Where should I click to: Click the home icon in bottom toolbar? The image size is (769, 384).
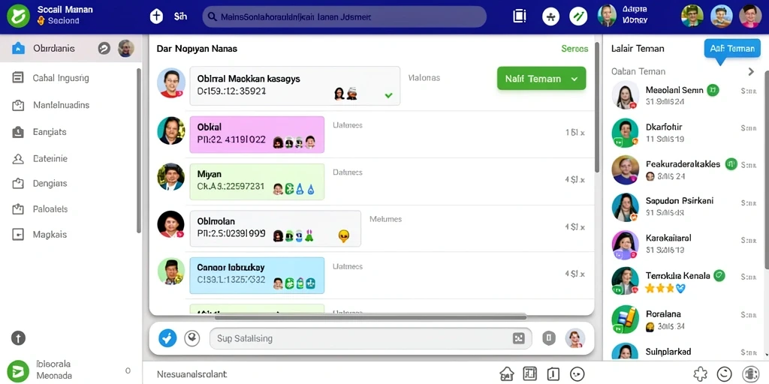click(x=507, y=373)
